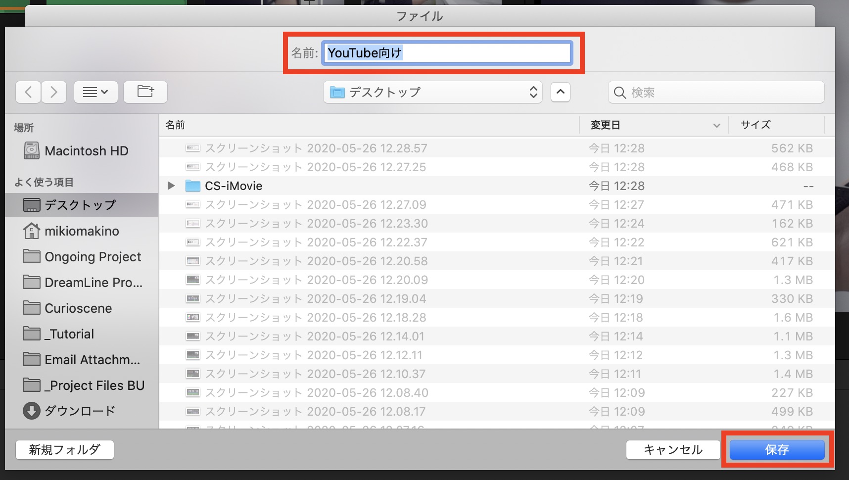Screen dimensions: 849x480
Task: Click the folder icon beside Curioscene
Action: coord(32,308)
